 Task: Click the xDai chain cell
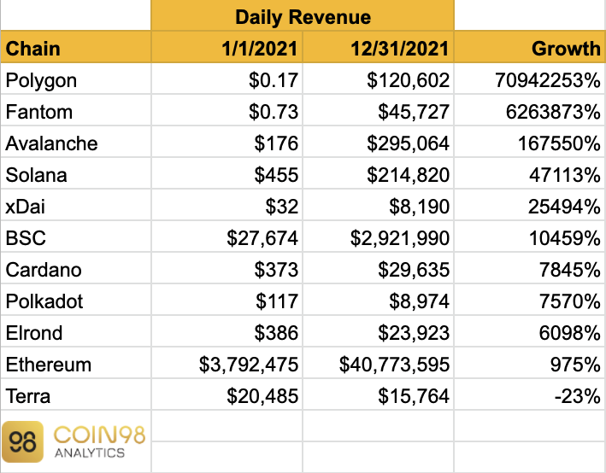tap(76, 206)
